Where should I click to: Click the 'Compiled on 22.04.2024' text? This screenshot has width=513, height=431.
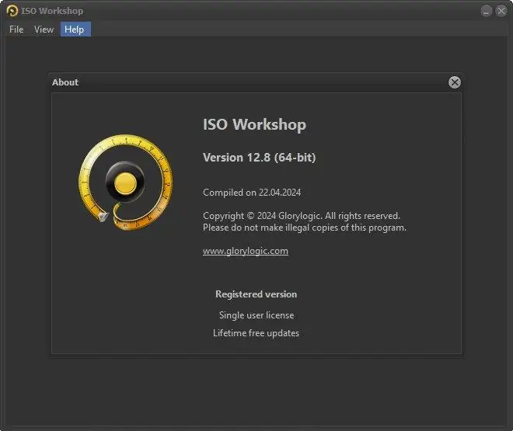tap(252, 193)
